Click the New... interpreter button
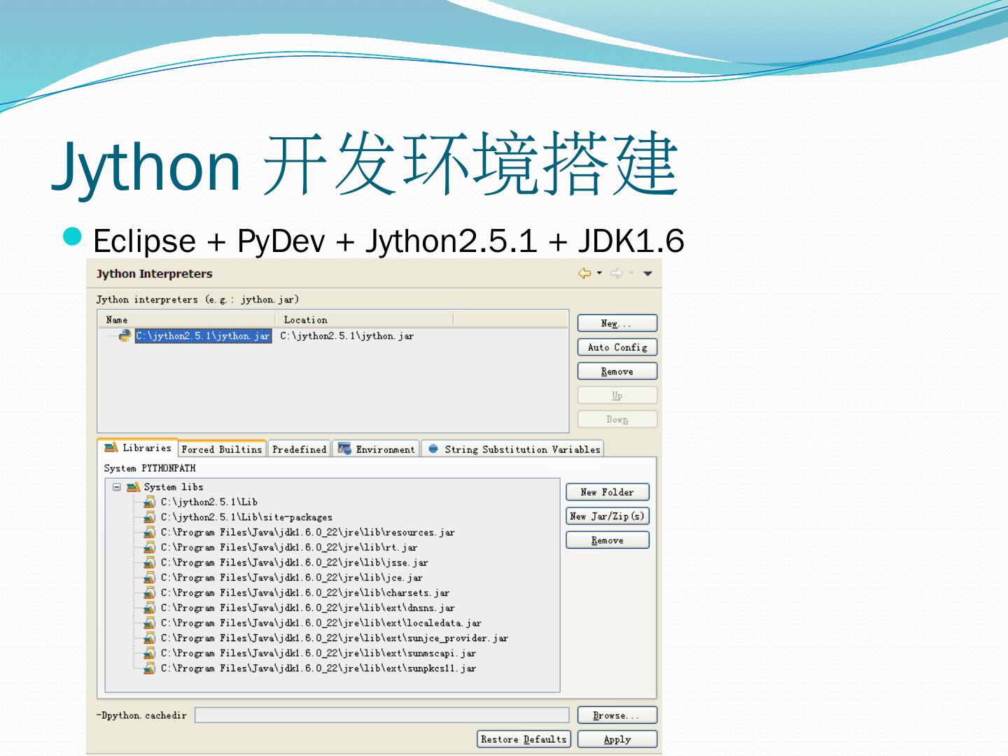 [x=617, y=323]
